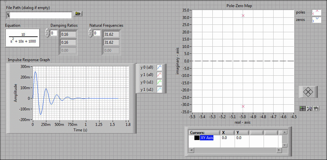Click the y 0 (u1) green plot legend icon
327x160 pixels.
(x=160, y=82)
